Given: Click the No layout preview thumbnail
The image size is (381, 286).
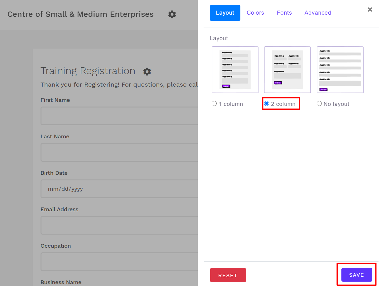Looking at the screenshot, I should tap(340, 70).
